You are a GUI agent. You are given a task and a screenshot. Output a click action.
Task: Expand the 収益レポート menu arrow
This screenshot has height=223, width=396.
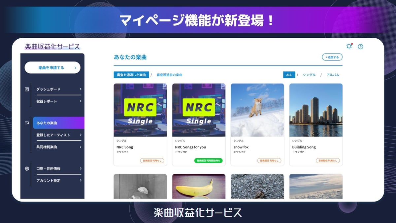click(x=80, y=101)
